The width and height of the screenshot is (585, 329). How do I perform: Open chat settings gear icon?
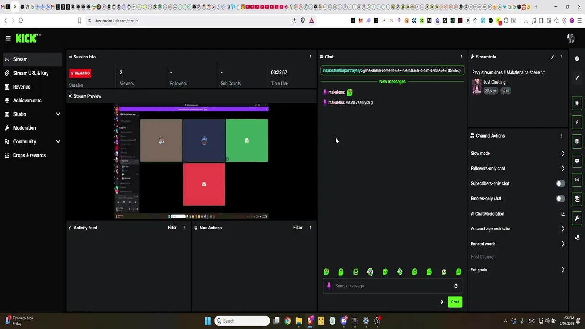[441, 302]
